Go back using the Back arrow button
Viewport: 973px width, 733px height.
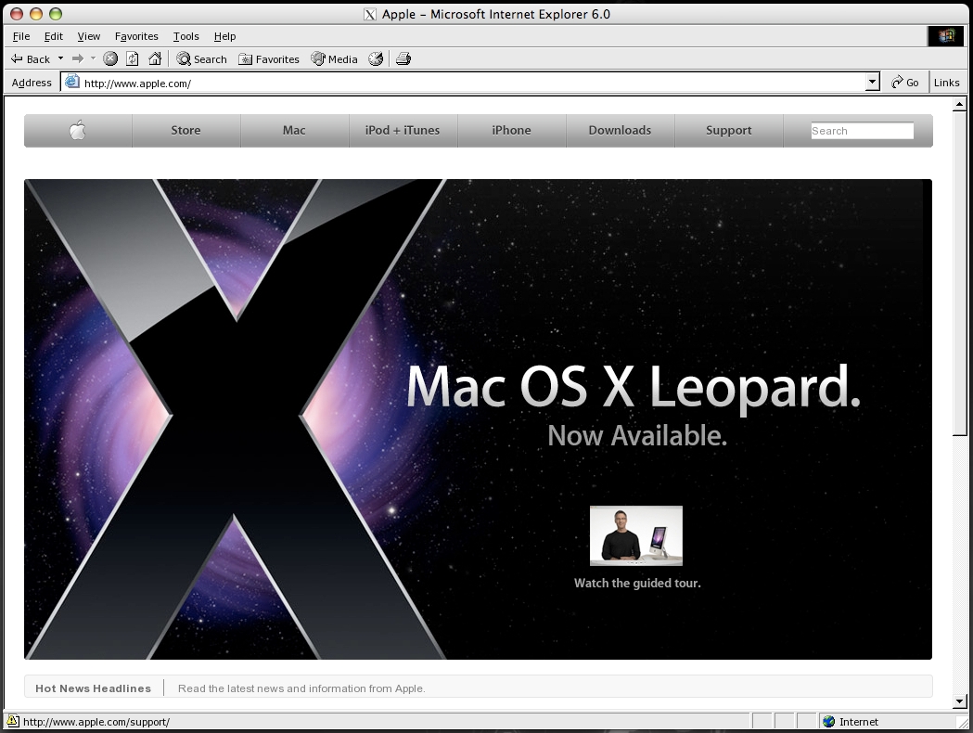[30, 59]
